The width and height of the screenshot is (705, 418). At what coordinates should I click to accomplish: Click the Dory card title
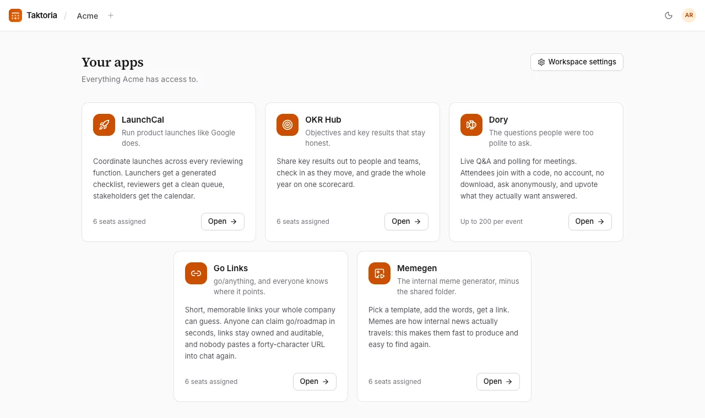[498, 120]
